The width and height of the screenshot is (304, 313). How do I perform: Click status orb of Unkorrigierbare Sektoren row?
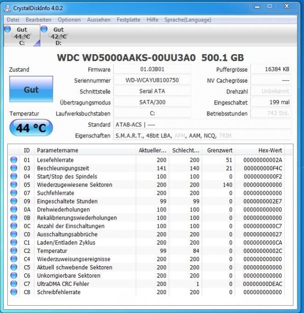click(x=14, y=275)
